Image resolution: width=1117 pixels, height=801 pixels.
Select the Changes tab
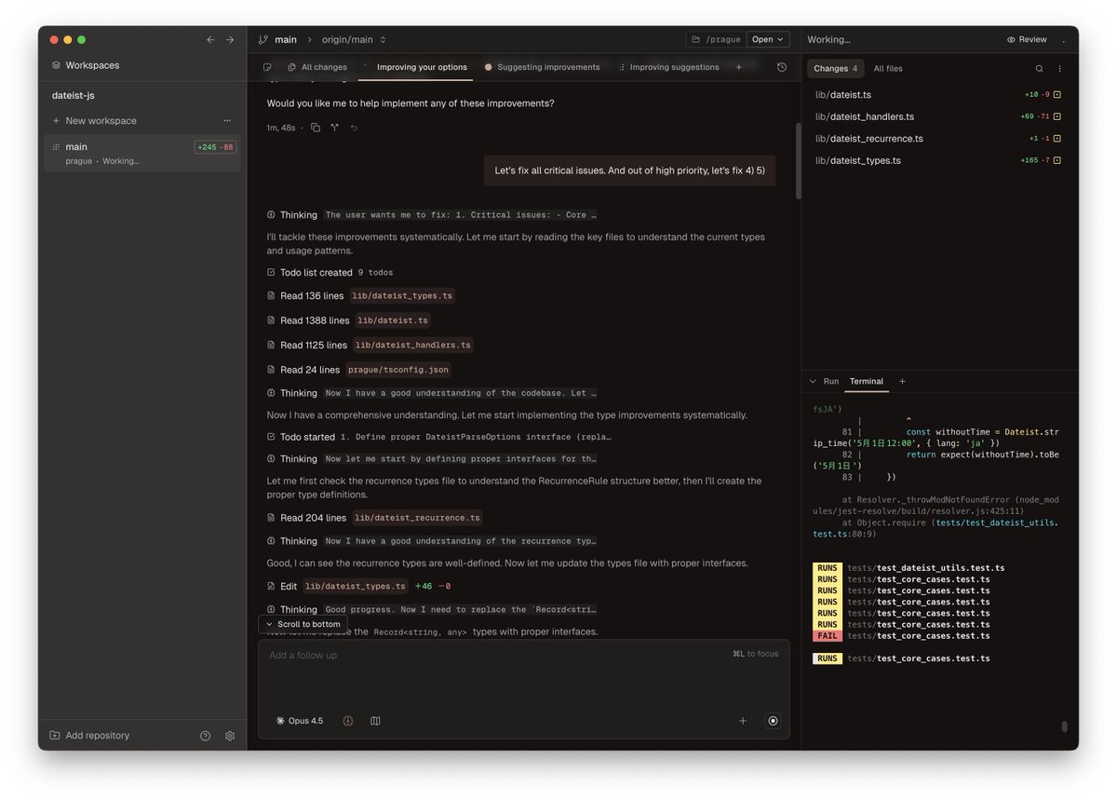coord(836,68)
